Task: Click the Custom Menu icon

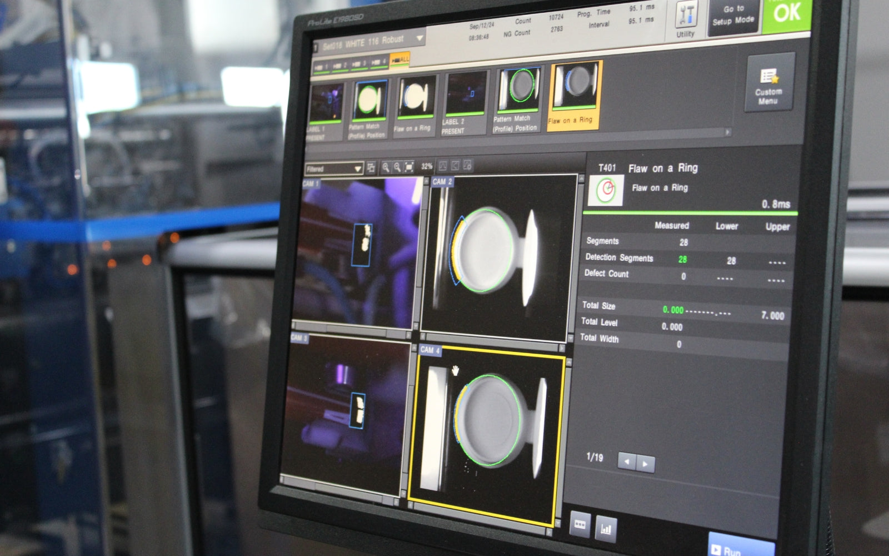Action: pos(768,83)
